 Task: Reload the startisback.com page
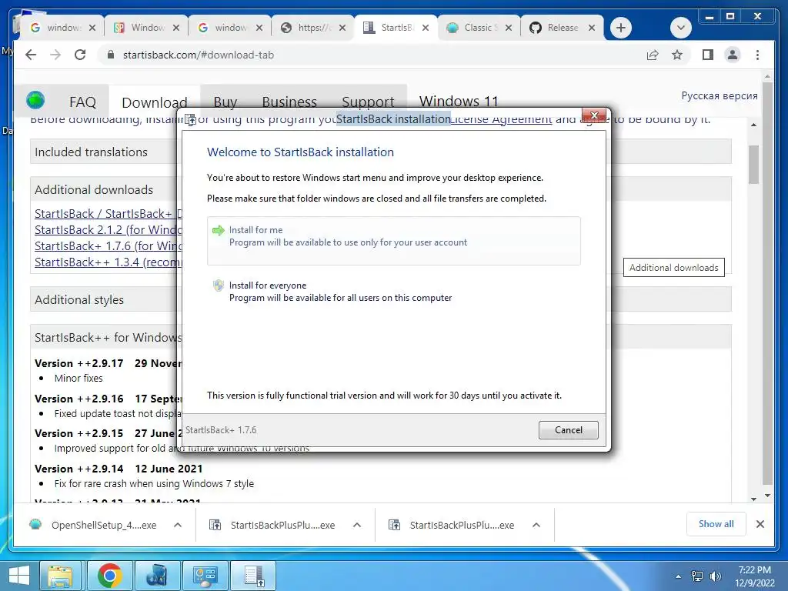pyautogui.click(x=80, y=55)
